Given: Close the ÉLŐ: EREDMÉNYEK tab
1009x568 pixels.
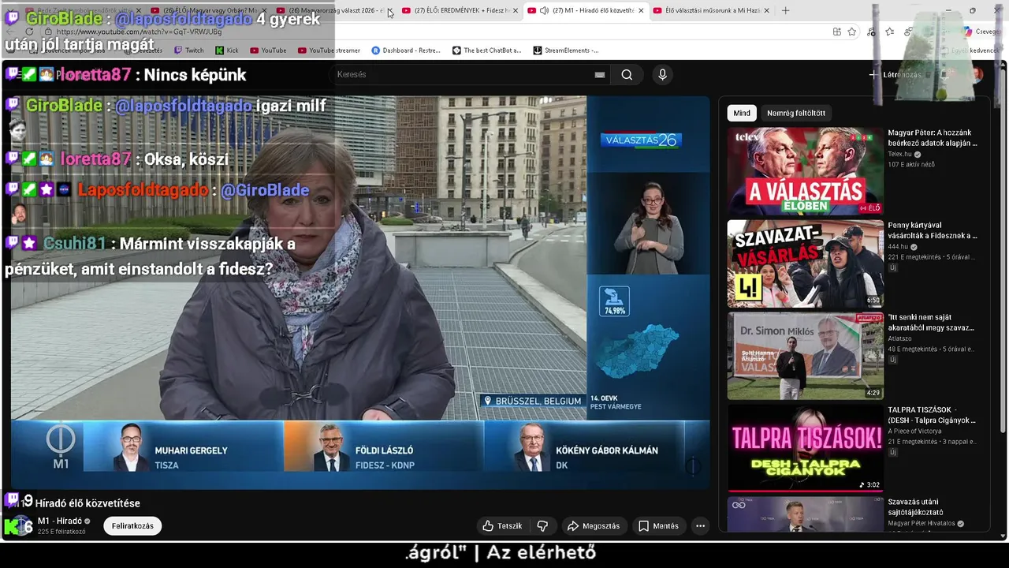Looking at the screenshot, I should pyautogui.click(x=515, y=10).
